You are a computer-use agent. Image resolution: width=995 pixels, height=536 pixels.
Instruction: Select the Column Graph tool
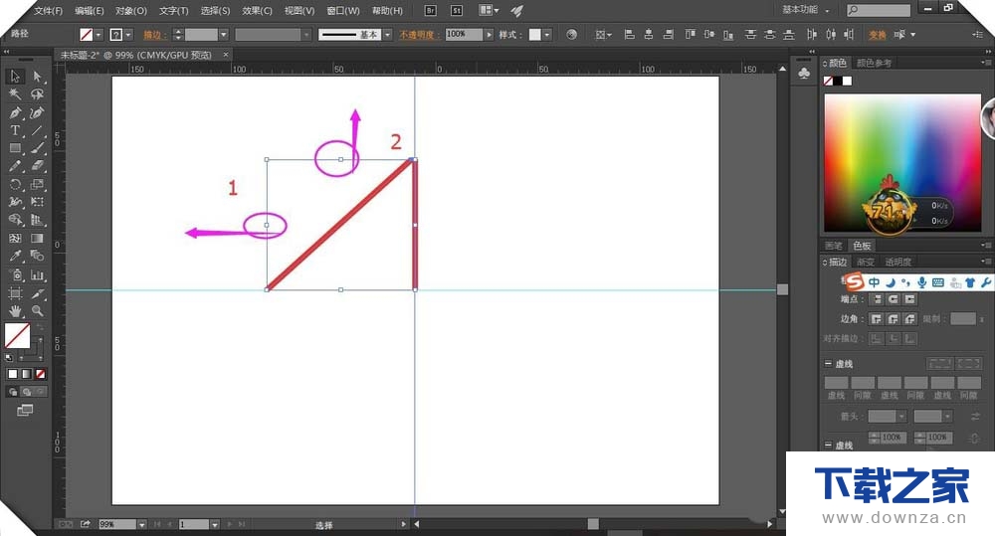pos(37,275)
